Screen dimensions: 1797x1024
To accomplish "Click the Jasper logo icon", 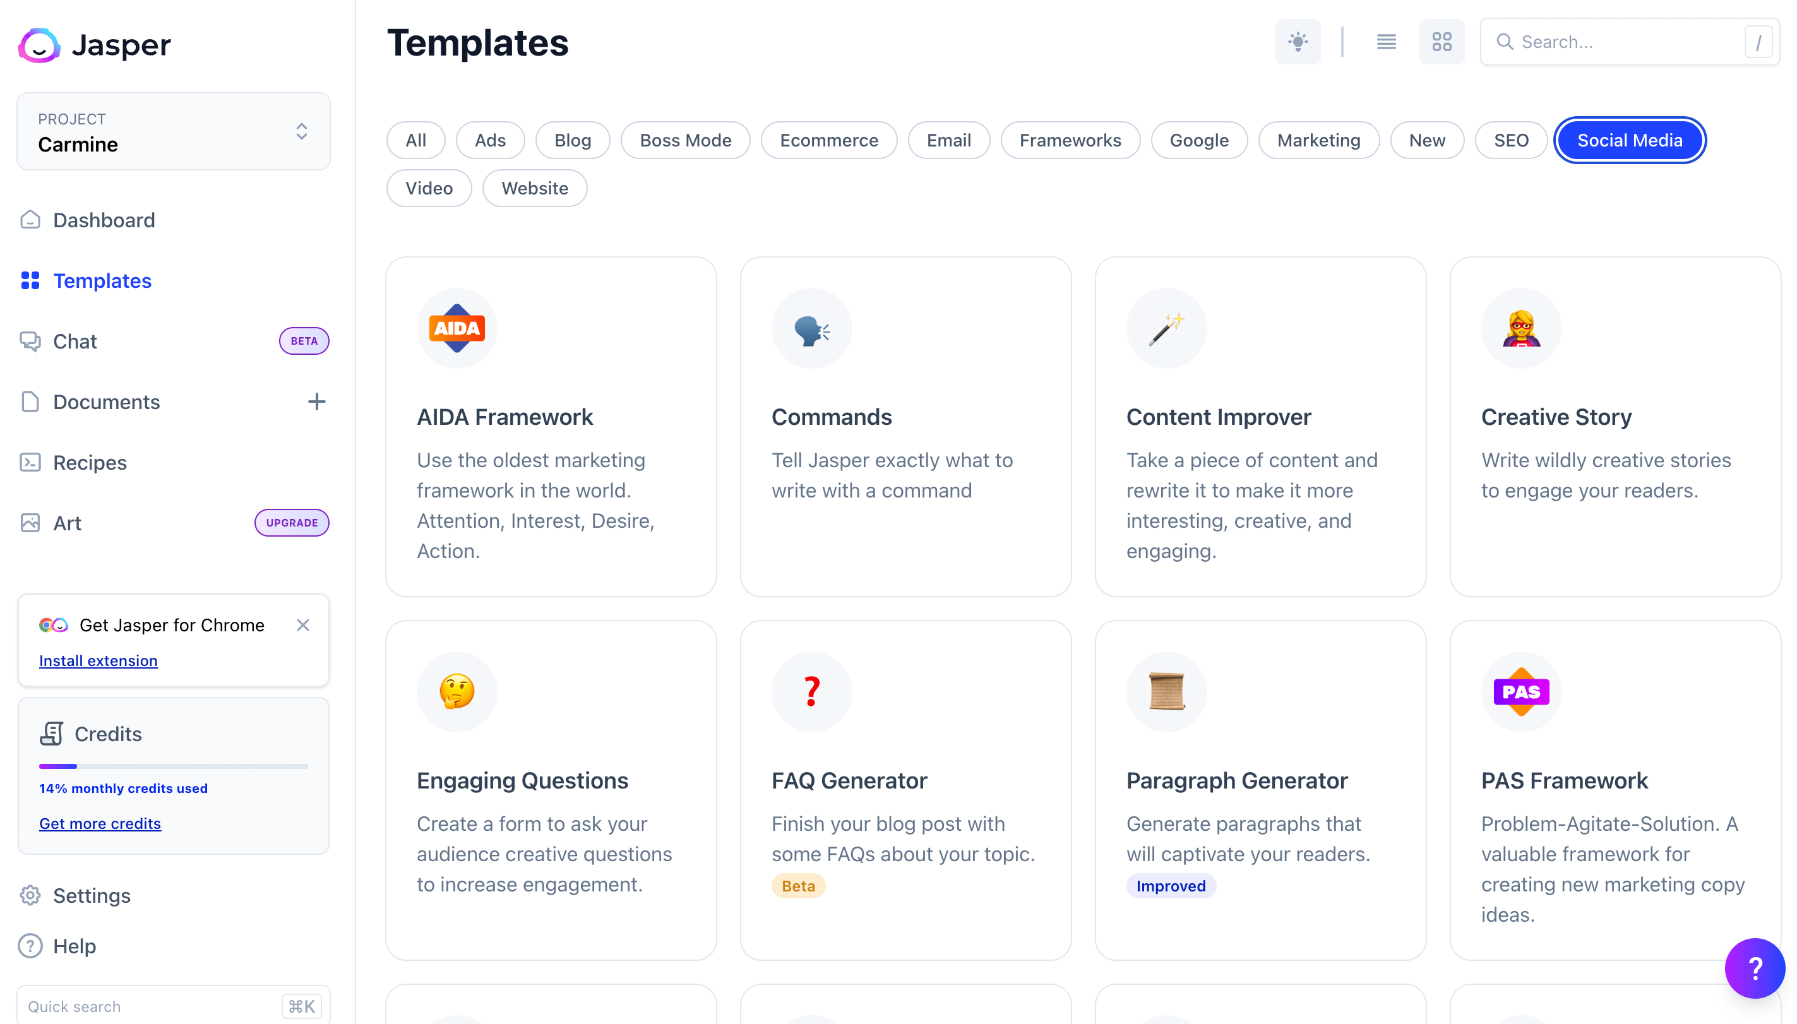I will 39,45.
